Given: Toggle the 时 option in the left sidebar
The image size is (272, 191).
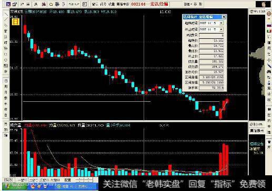Looking at the screenshot, I should [x=6, y=43].
